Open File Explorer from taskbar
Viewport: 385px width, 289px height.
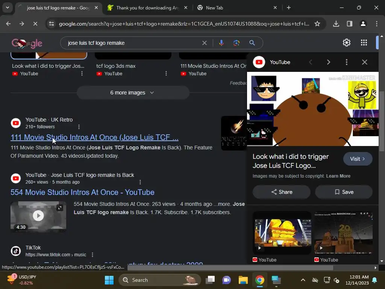click(243, 280)
